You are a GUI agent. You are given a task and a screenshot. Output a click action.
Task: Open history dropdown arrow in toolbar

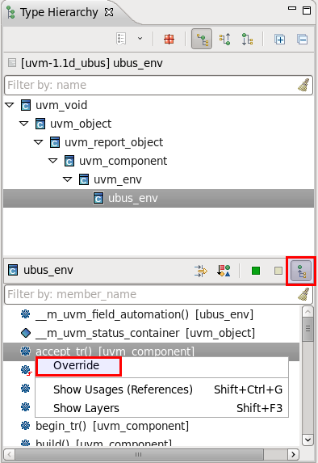pyautogui.click(x=140, y=39)
